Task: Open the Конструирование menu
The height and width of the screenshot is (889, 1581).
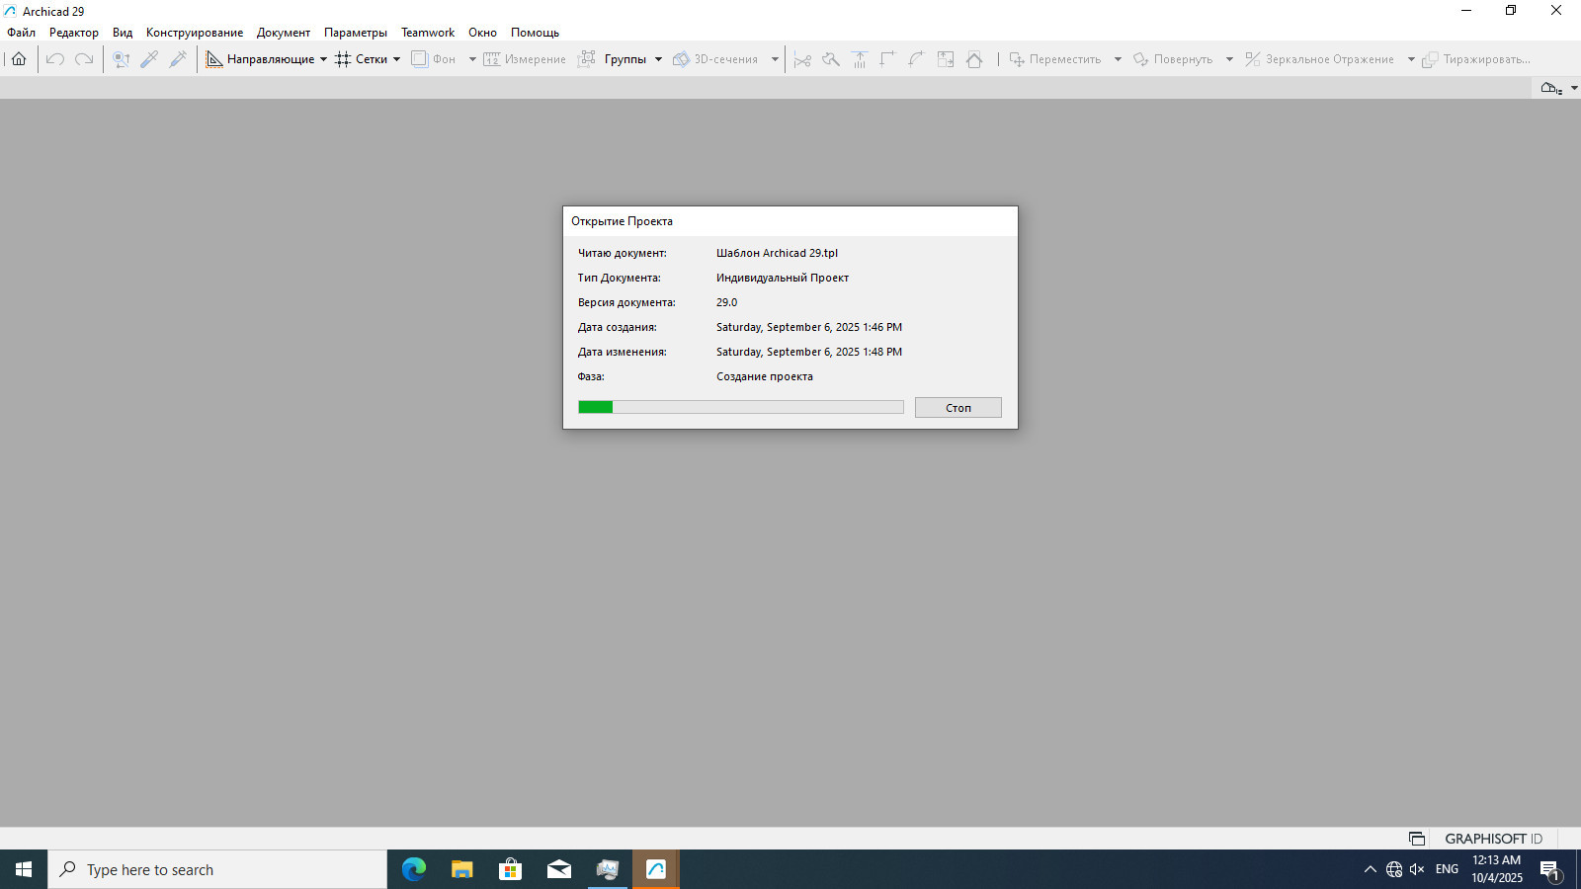Action: point(195,33)
